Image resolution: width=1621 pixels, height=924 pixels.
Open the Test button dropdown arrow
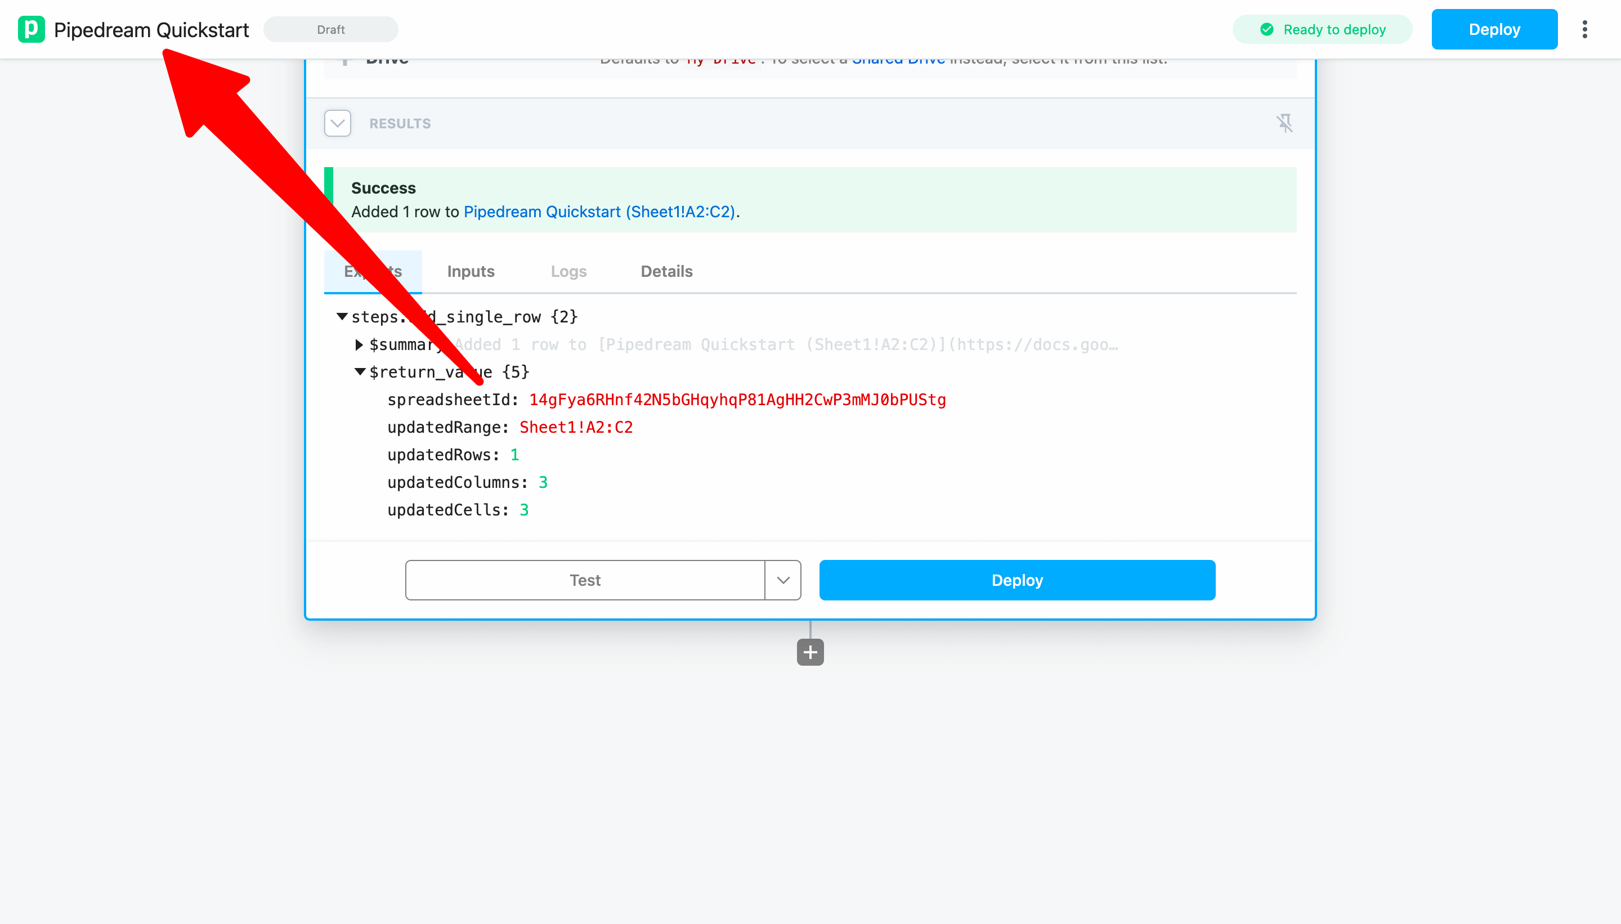point(782,580)
